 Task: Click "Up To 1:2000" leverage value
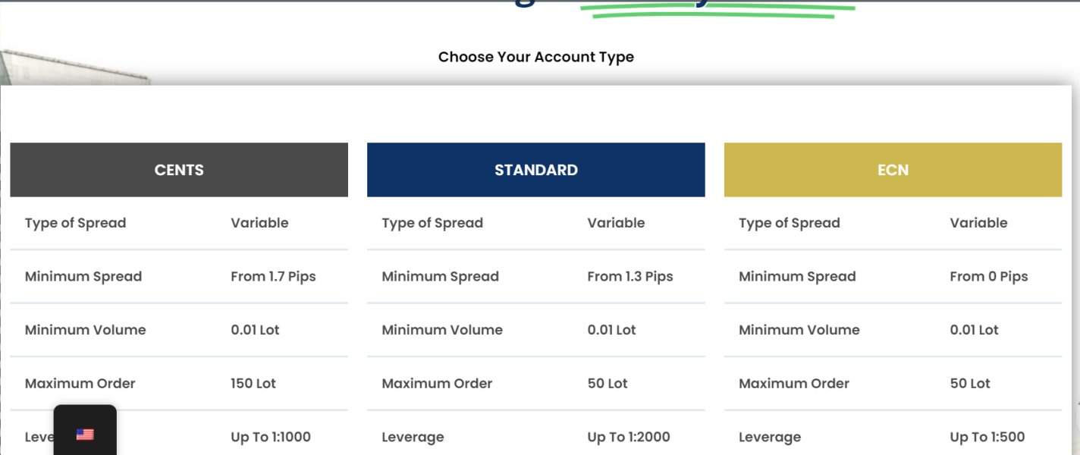pos(628,437)
